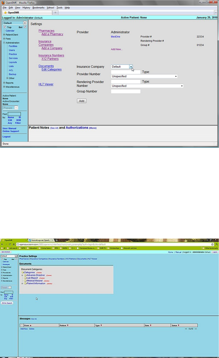This screenshot has height=358, width=219.
Task: Open the EMR TS bookmark folder
Action: [101, 248]
